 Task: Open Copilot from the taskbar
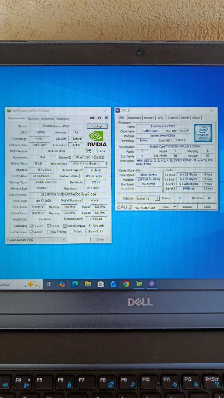tap(62, 284)
